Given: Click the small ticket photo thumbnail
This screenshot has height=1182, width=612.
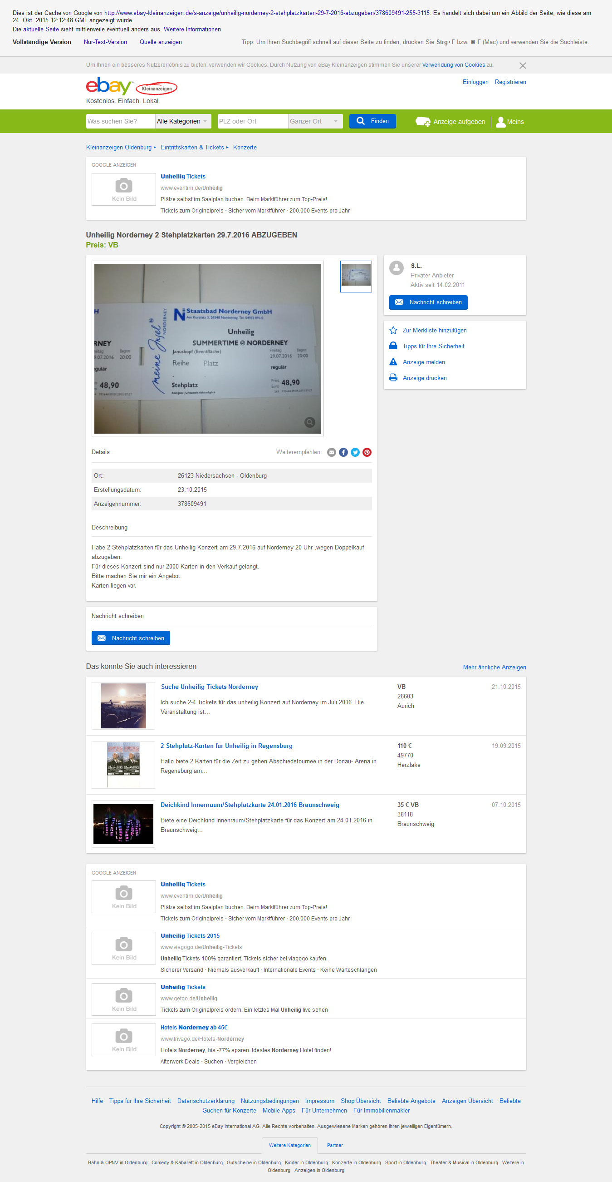Looking at the screenshot, I should pyautogui.click(x=356, y=276).
